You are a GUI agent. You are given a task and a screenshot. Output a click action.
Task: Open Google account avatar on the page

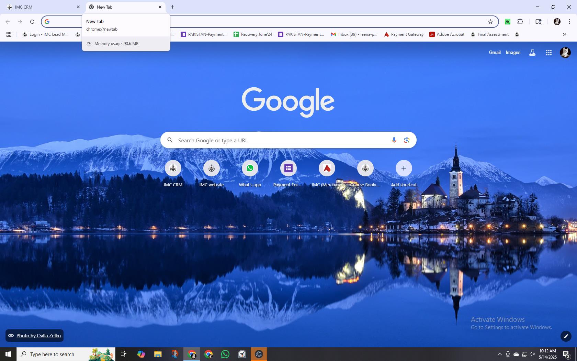565,53
